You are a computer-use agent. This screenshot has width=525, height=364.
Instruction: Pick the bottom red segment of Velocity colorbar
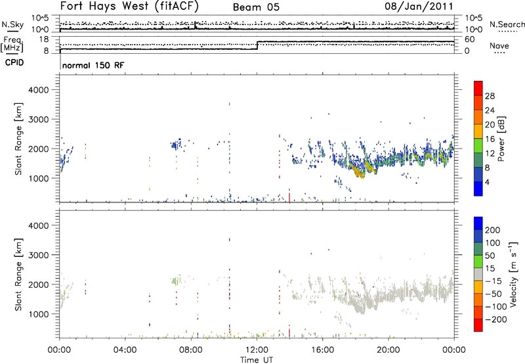478,325
